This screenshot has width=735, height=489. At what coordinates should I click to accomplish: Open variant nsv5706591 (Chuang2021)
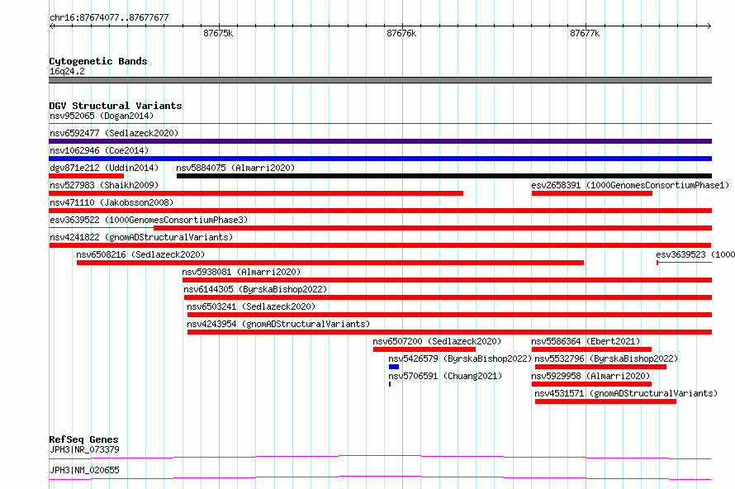pyautogui.click(x=445, y=376)
